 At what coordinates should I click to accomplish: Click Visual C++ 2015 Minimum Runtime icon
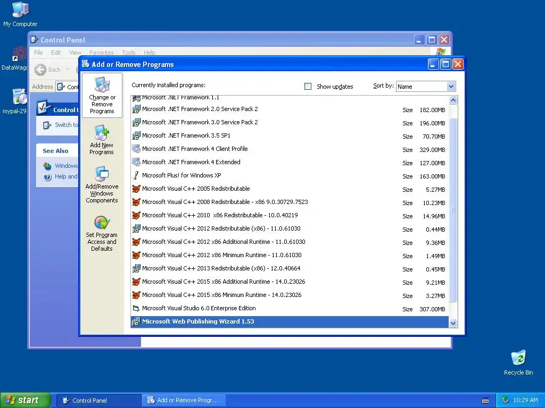(136, 295)
